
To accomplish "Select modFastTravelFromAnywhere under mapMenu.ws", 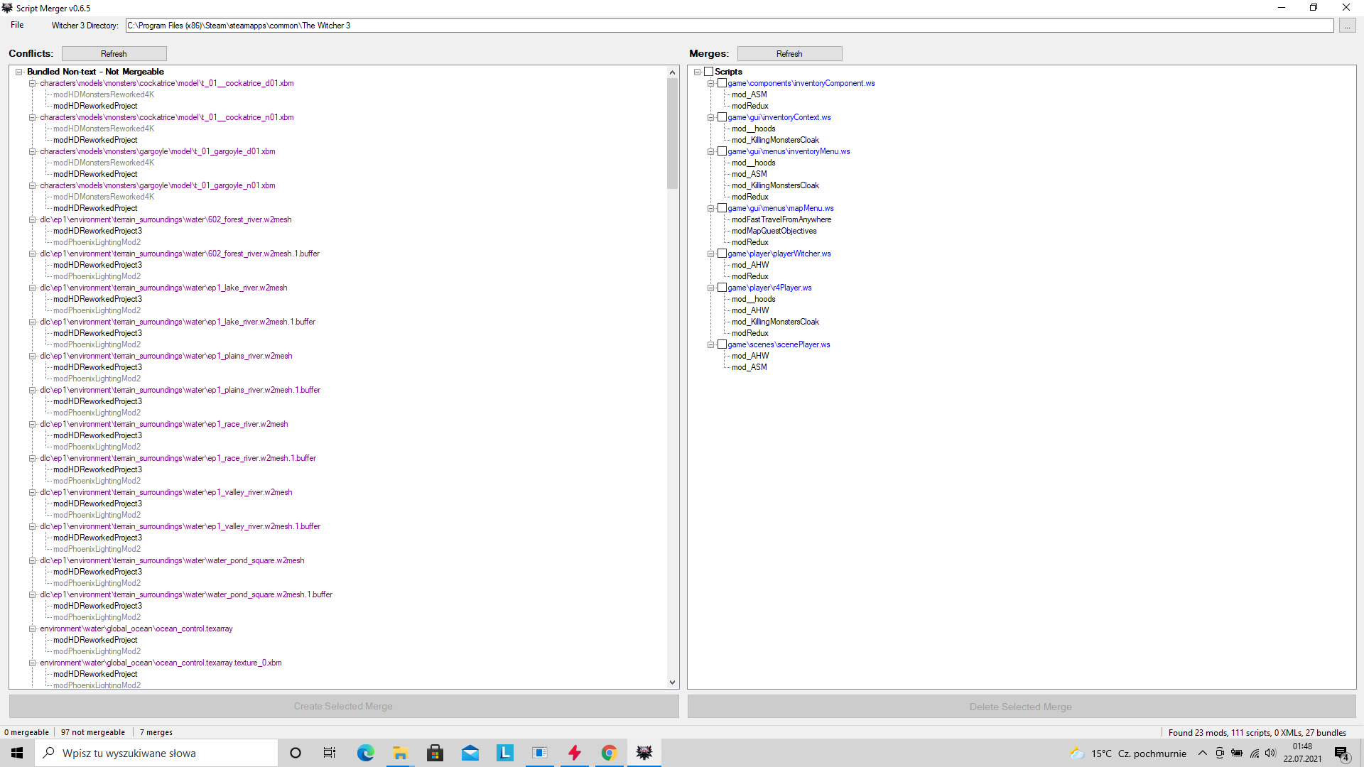I will [x=781, y=219].
